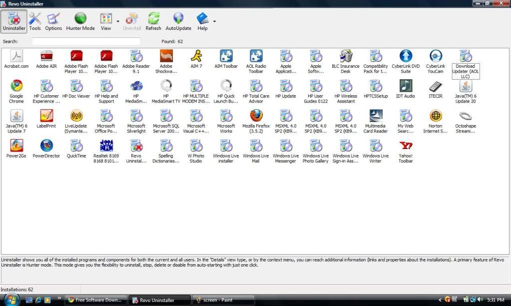Select the HP Wireless Assistant entry

coord(346,91)
